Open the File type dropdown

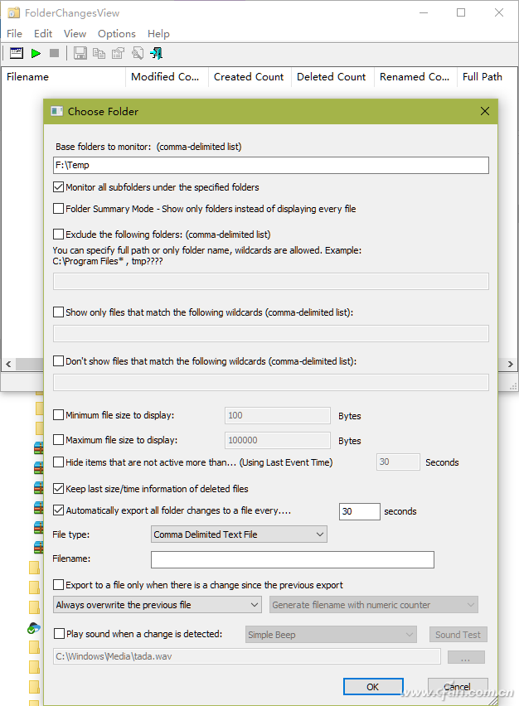[x=239, y=534]
